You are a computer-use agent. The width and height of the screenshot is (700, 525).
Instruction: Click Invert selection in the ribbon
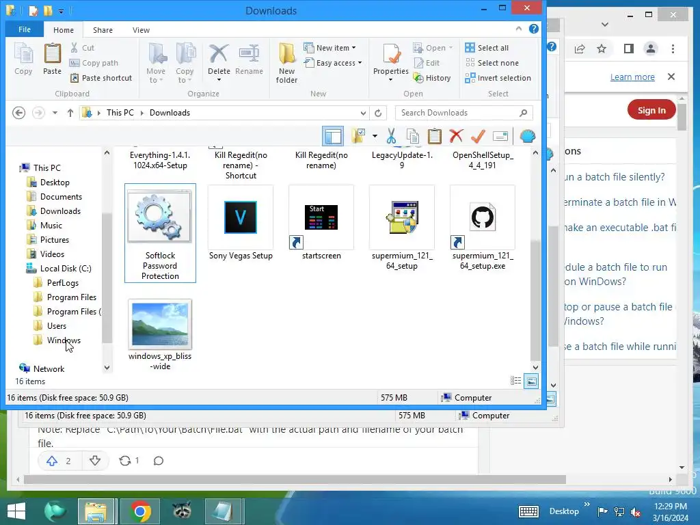tap(498, 78)
